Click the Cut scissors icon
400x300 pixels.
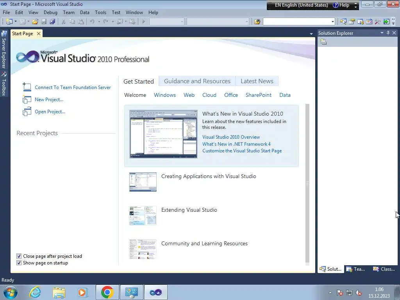click(64, 22)
